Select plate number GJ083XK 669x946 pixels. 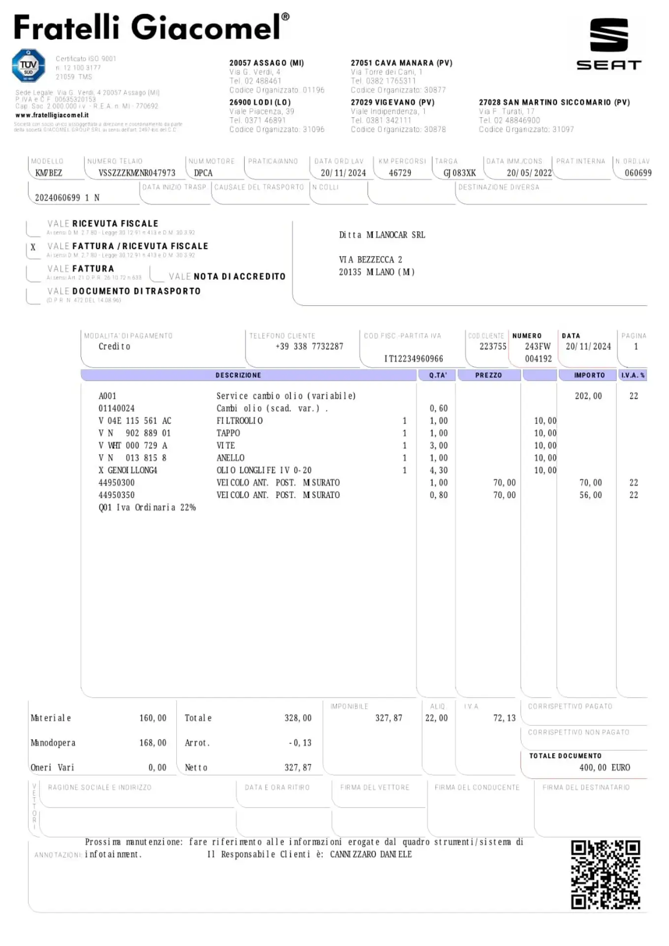459,173
